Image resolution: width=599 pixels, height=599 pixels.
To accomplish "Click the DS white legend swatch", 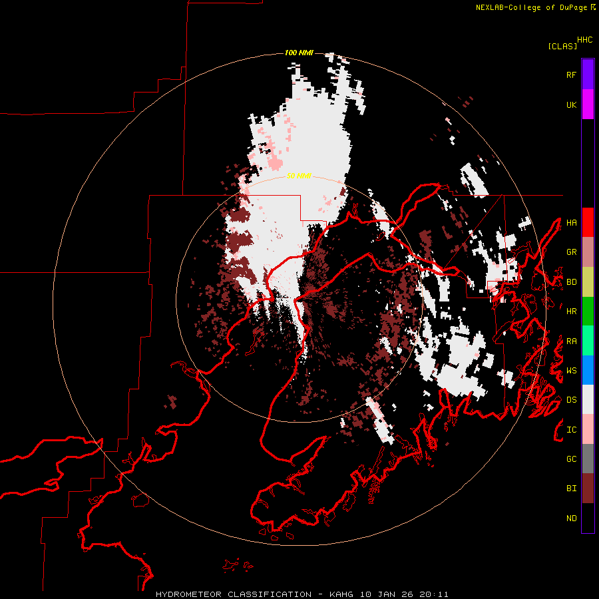I will pos(588,400).
